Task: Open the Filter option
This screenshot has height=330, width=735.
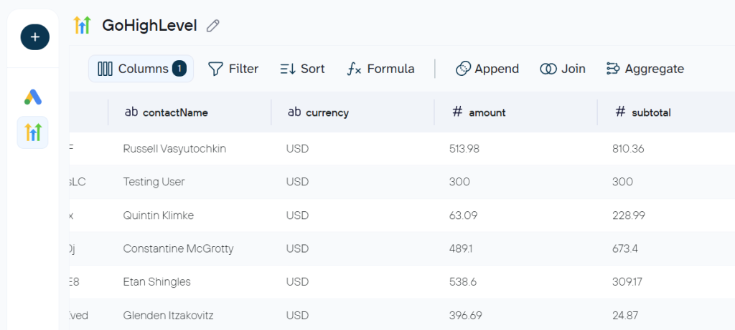Action: 233,69
